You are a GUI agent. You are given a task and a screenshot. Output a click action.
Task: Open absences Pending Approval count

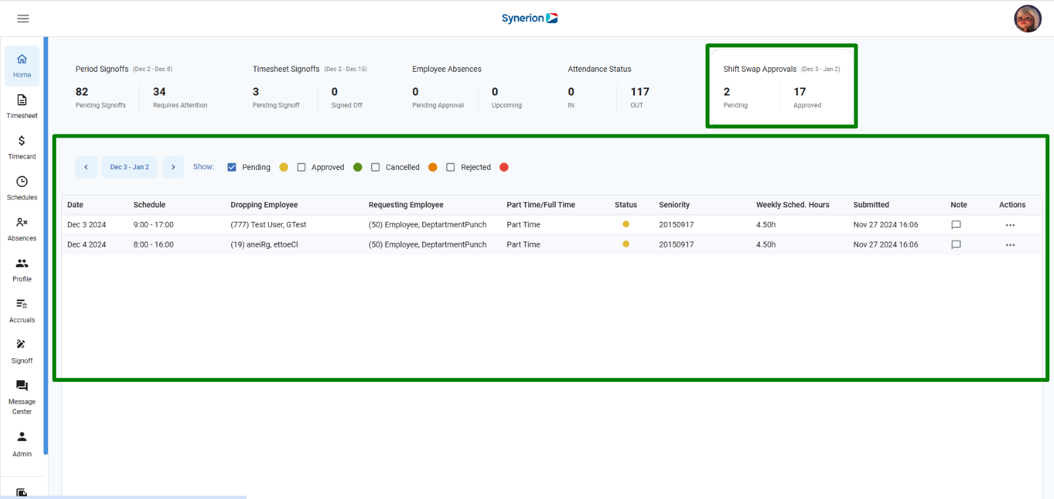tap(438, 97)
